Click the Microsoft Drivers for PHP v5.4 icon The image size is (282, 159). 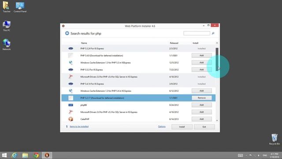click(70, 77)
